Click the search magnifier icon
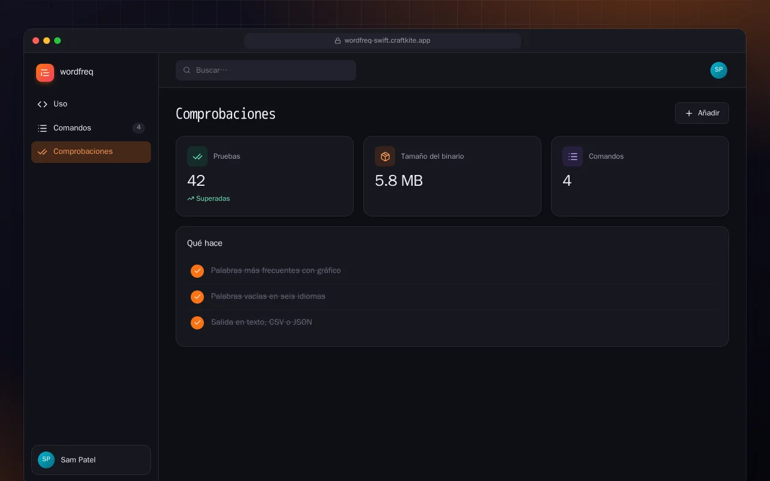Viewport: 770px width, 481px height. pos(187,70)
